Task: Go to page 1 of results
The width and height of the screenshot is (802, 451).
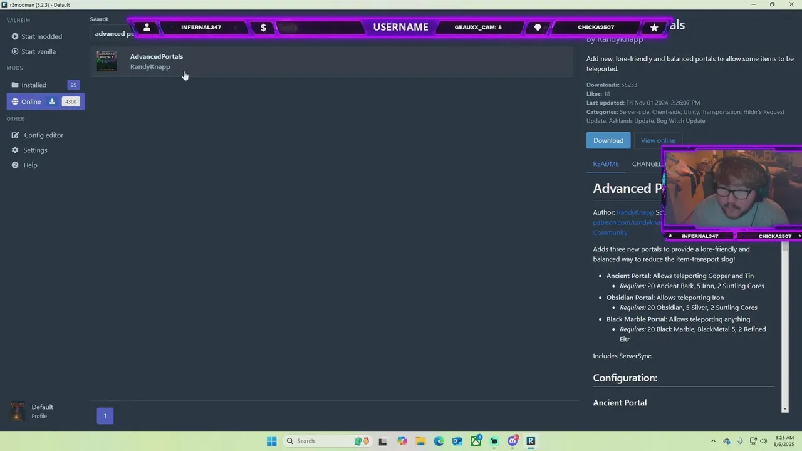Action: point(105,416)
